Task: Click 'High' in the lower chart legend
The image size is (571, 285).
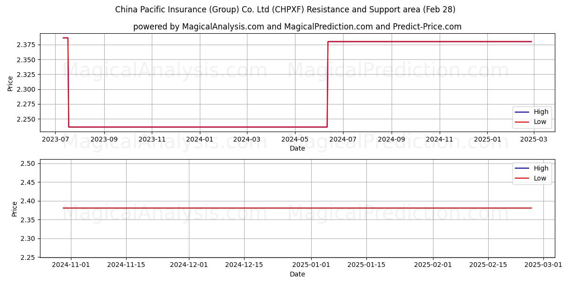Action: click(541, 168)
